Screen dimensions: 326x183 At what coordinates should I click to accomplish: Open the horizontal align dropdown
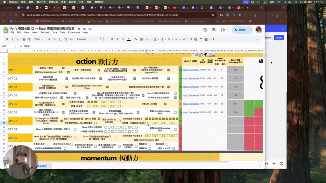pyautogui.click(x=156, y=39)
